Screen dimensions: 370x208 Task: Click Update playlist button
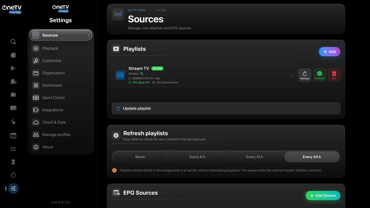[226, 108]
